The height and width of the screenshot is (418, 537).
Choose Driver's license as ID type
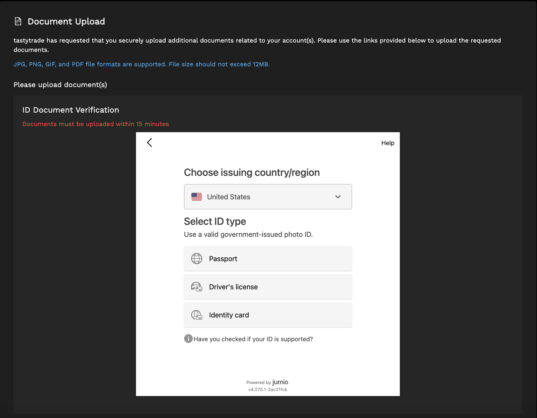[268, 287]
